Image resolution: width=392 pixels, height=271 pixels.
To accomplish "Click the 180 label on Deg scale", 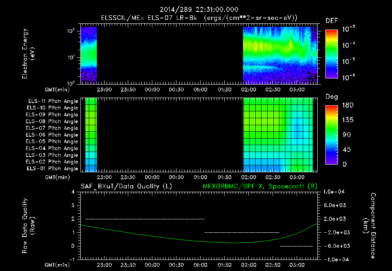I will (x=348, y=105).
